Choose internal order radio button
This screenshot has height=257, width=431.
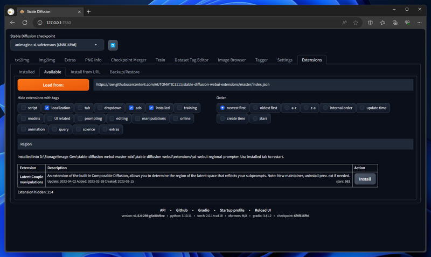(325, 108)
